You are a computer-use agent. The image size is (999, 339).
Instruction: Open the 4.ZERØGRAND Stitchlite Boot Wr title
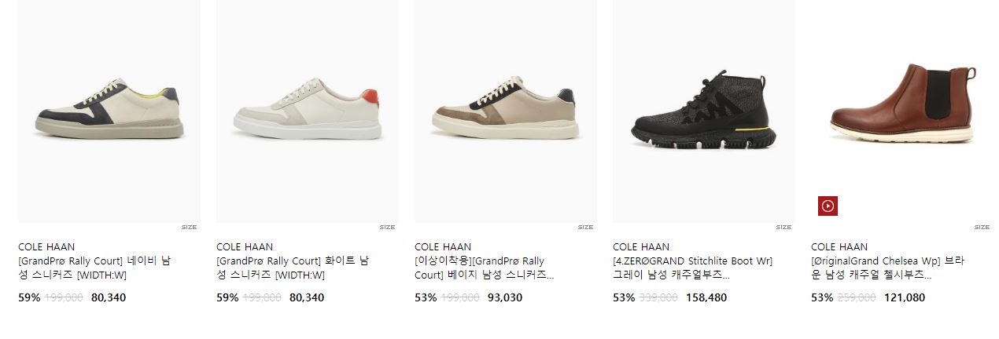click(693, 268)
